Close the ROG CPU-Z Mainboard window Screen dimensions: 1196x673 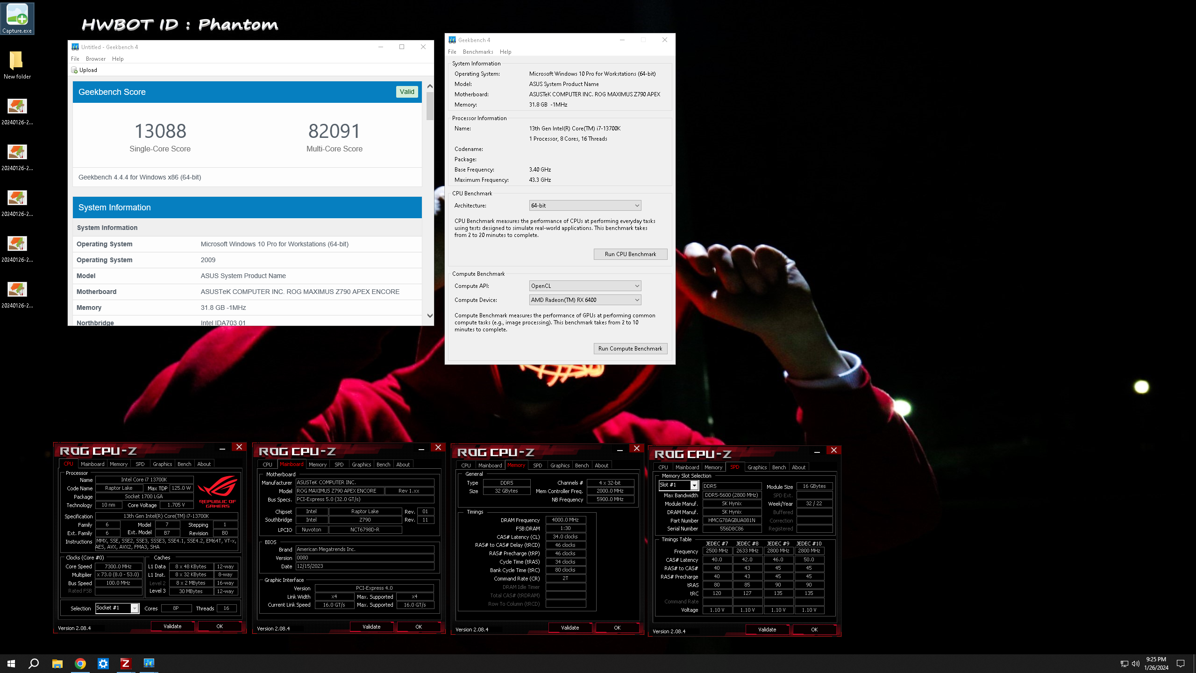coord(438,447)
